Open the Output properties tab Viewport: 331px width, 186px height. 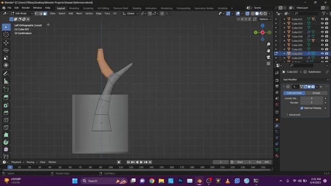point(277,86)
